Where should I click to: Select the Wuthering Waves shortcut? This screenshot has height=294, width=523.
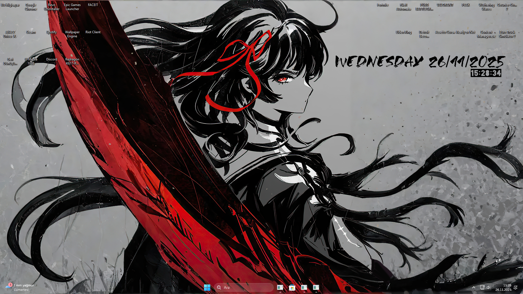486,7
